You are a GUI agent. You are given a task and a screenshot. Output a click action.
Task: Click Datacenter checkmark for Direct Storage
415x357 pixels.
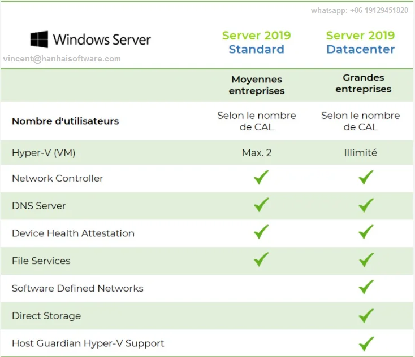[x=366, y=315]
